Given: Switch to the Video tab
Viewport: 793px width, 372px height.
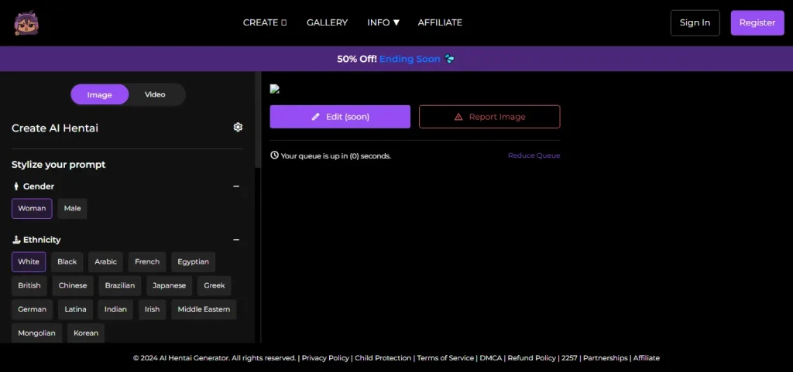Looking at the screenshot, I should pyautogui.click(x=155, y=94).
